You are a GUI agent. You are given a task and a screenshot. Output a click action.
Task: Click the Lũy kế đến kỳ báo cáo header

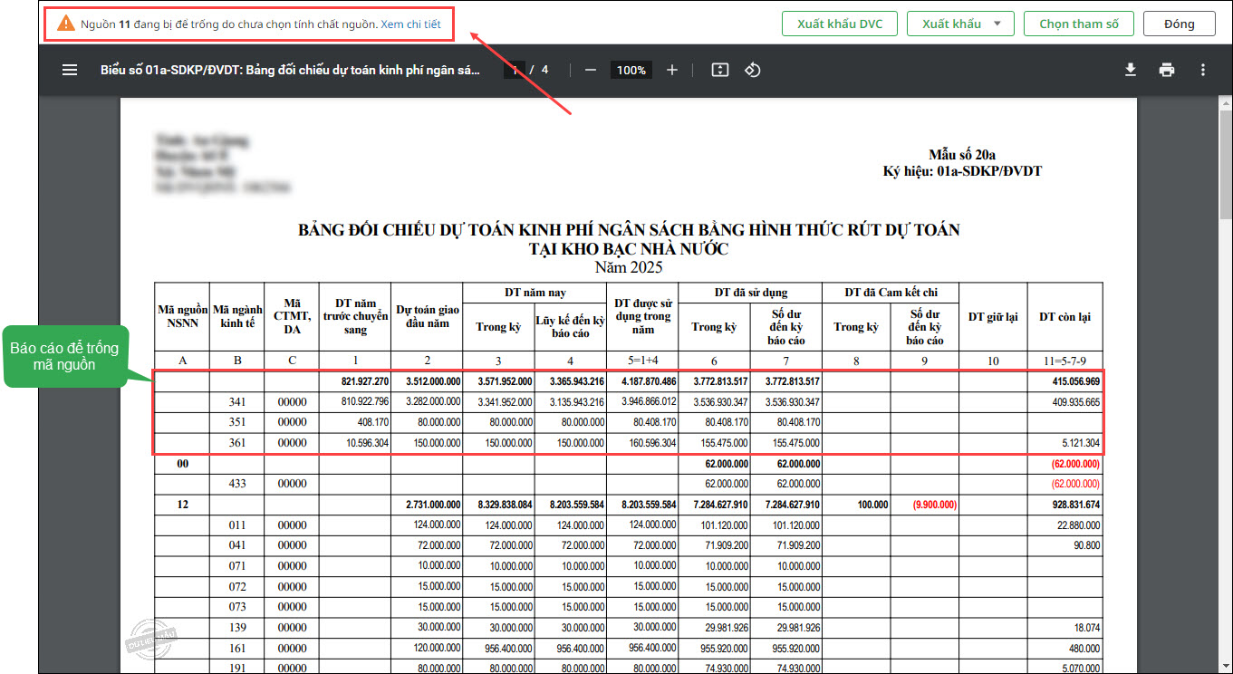click(570, 326)
